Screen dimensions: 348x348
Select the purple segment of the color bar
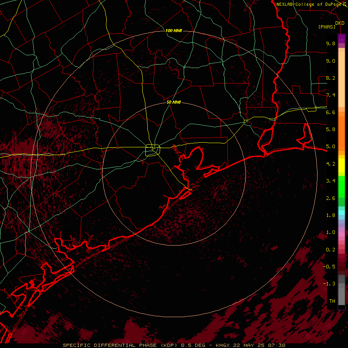pyautogui.click(x=341, y=39)
